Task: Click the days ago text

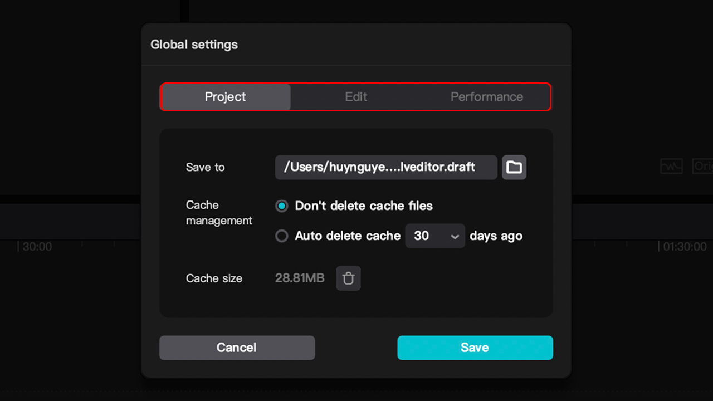Action: [x=496, y=236]
